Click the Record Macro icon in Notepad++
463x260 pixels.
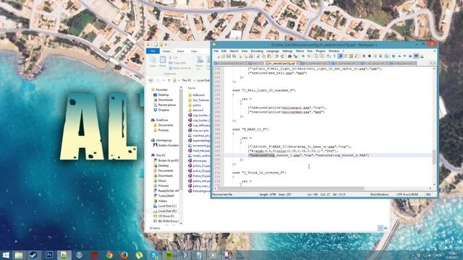(364, 56)
